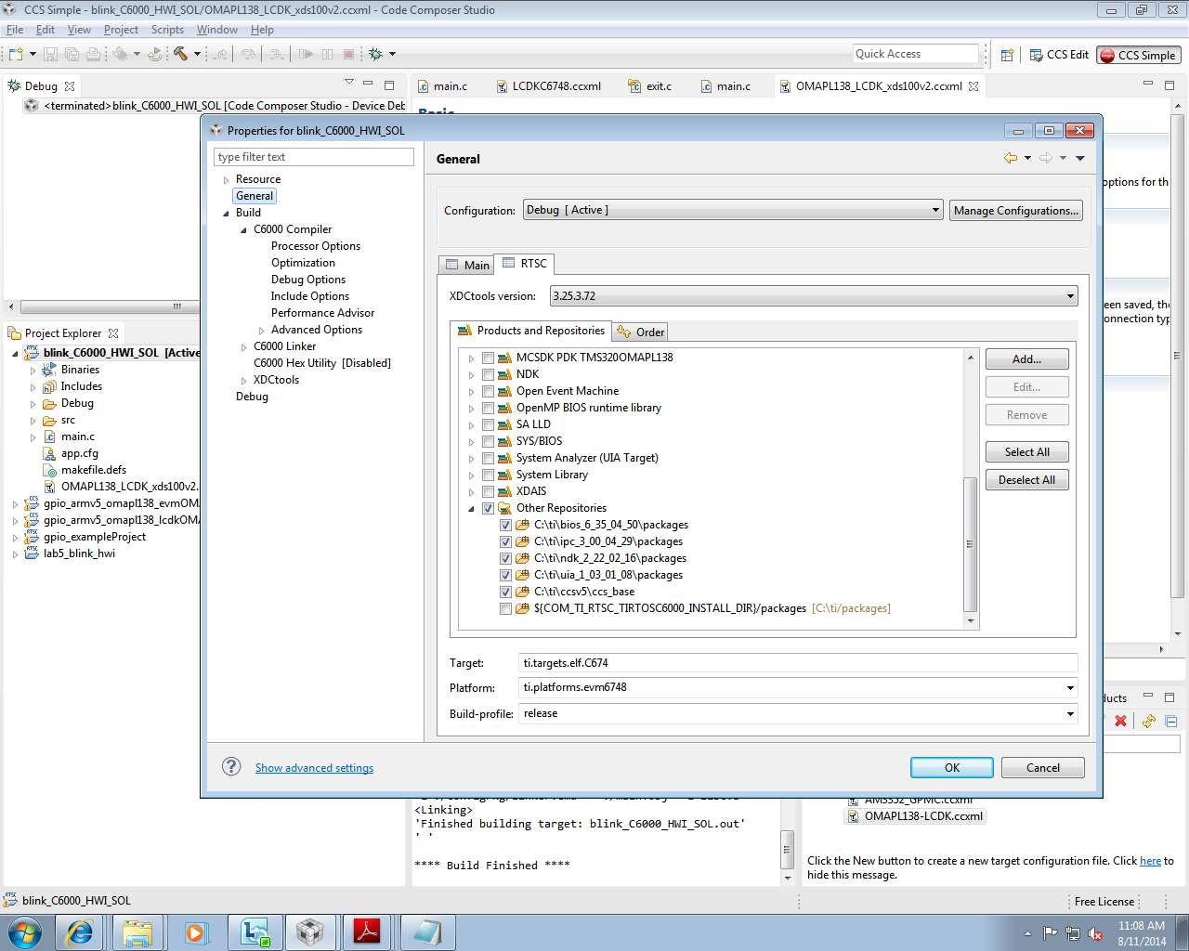
Task: Click the red X delete icon
Action: coord(1121,721)
